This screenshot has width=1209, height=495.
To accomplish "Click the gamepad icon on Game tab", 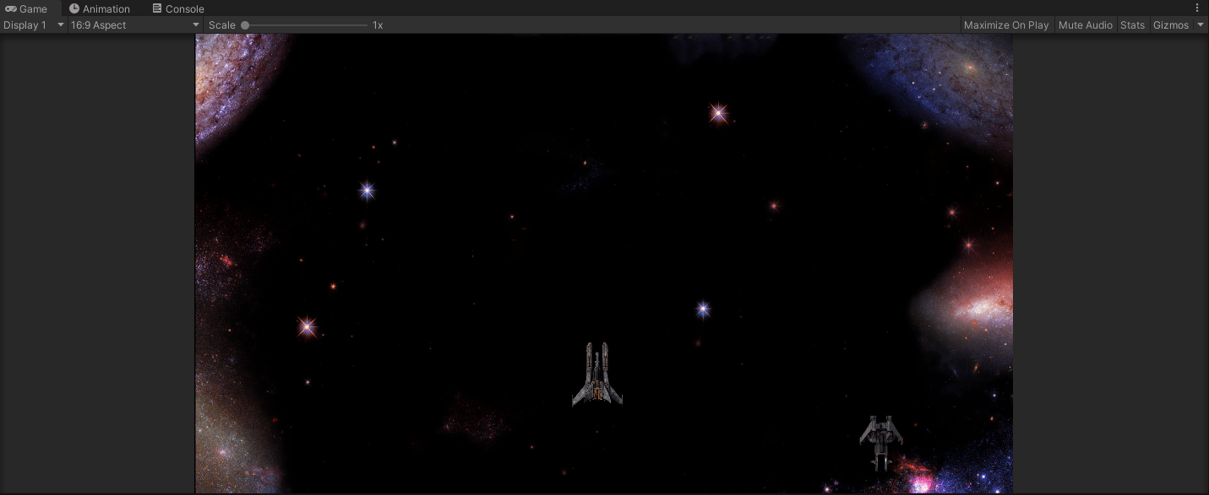I will coord(11,8).
